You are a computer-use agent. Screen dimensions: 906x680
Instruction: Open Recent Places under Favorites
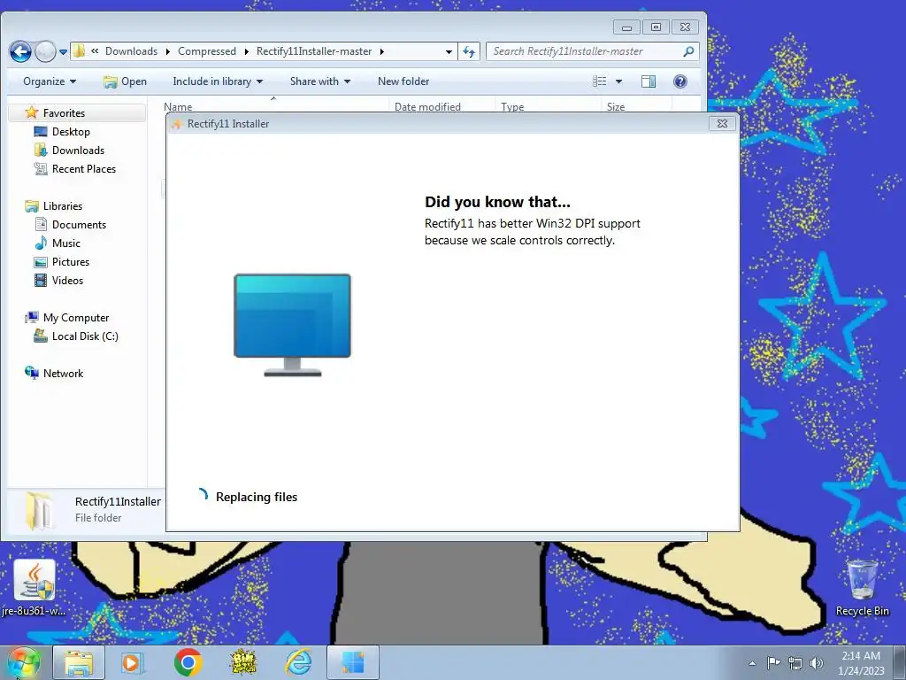point(84,169)
